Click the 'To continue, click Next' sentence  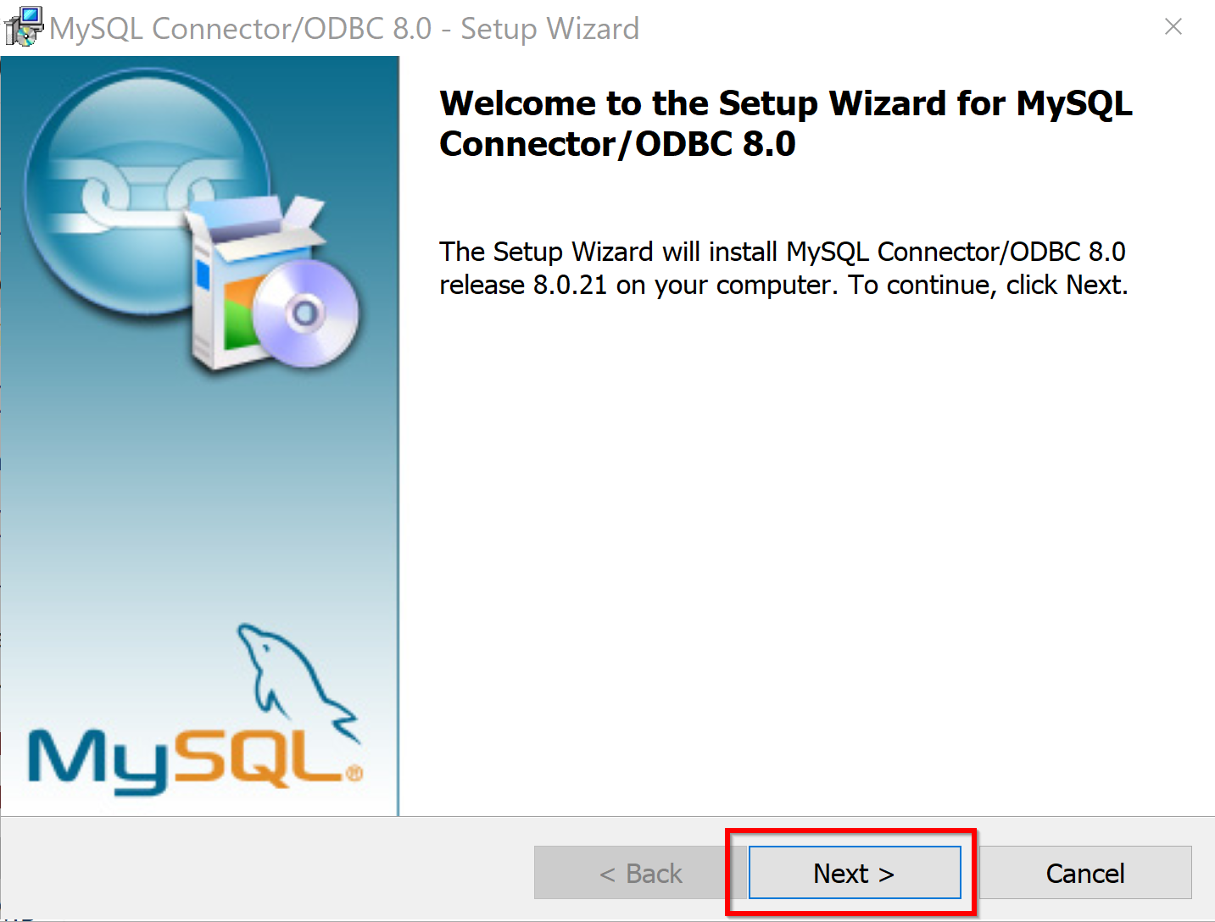tap(989, 285)
